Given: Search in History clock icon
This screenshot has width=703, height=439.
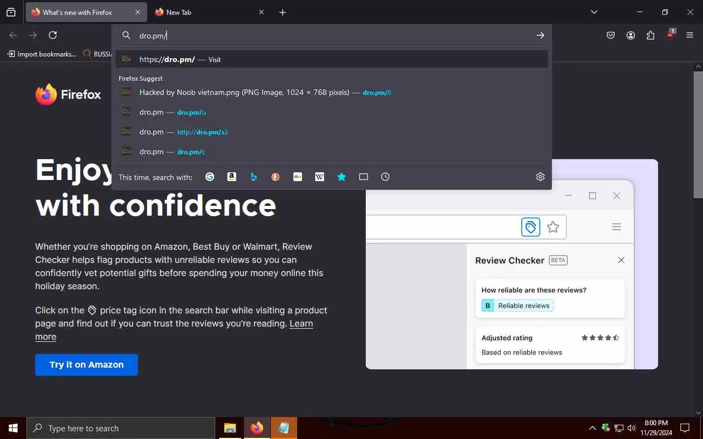Looking at the screenshot, I should [x=386, y=177].
